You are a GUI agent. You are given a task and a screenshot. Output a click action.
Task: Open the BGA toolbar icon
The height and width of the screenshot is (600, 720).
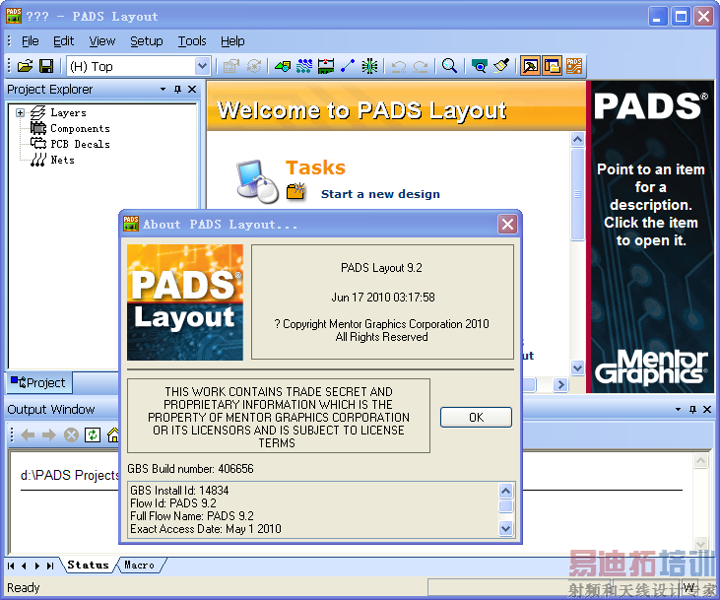(x=369, y=67)
